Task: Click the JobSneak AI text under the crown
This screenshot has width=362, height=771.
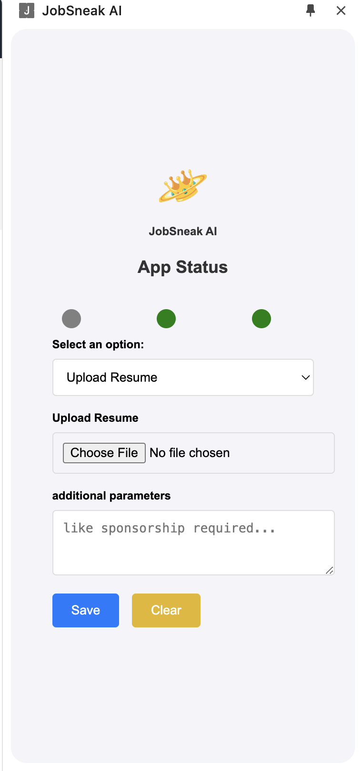Action: pos(183,231)
